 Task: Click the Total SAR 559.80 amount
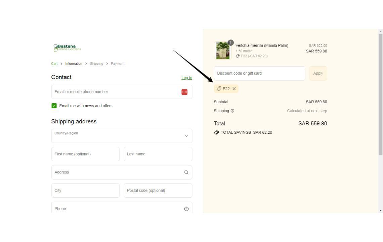(x=312, y=124)
